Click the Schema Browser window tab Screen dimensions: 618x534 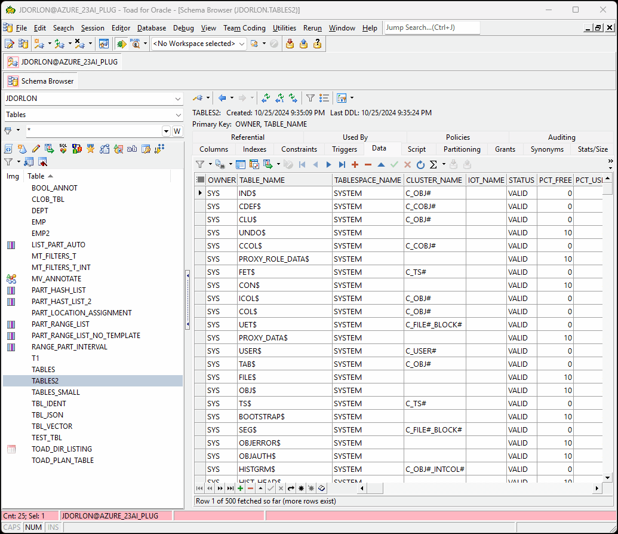41,81
